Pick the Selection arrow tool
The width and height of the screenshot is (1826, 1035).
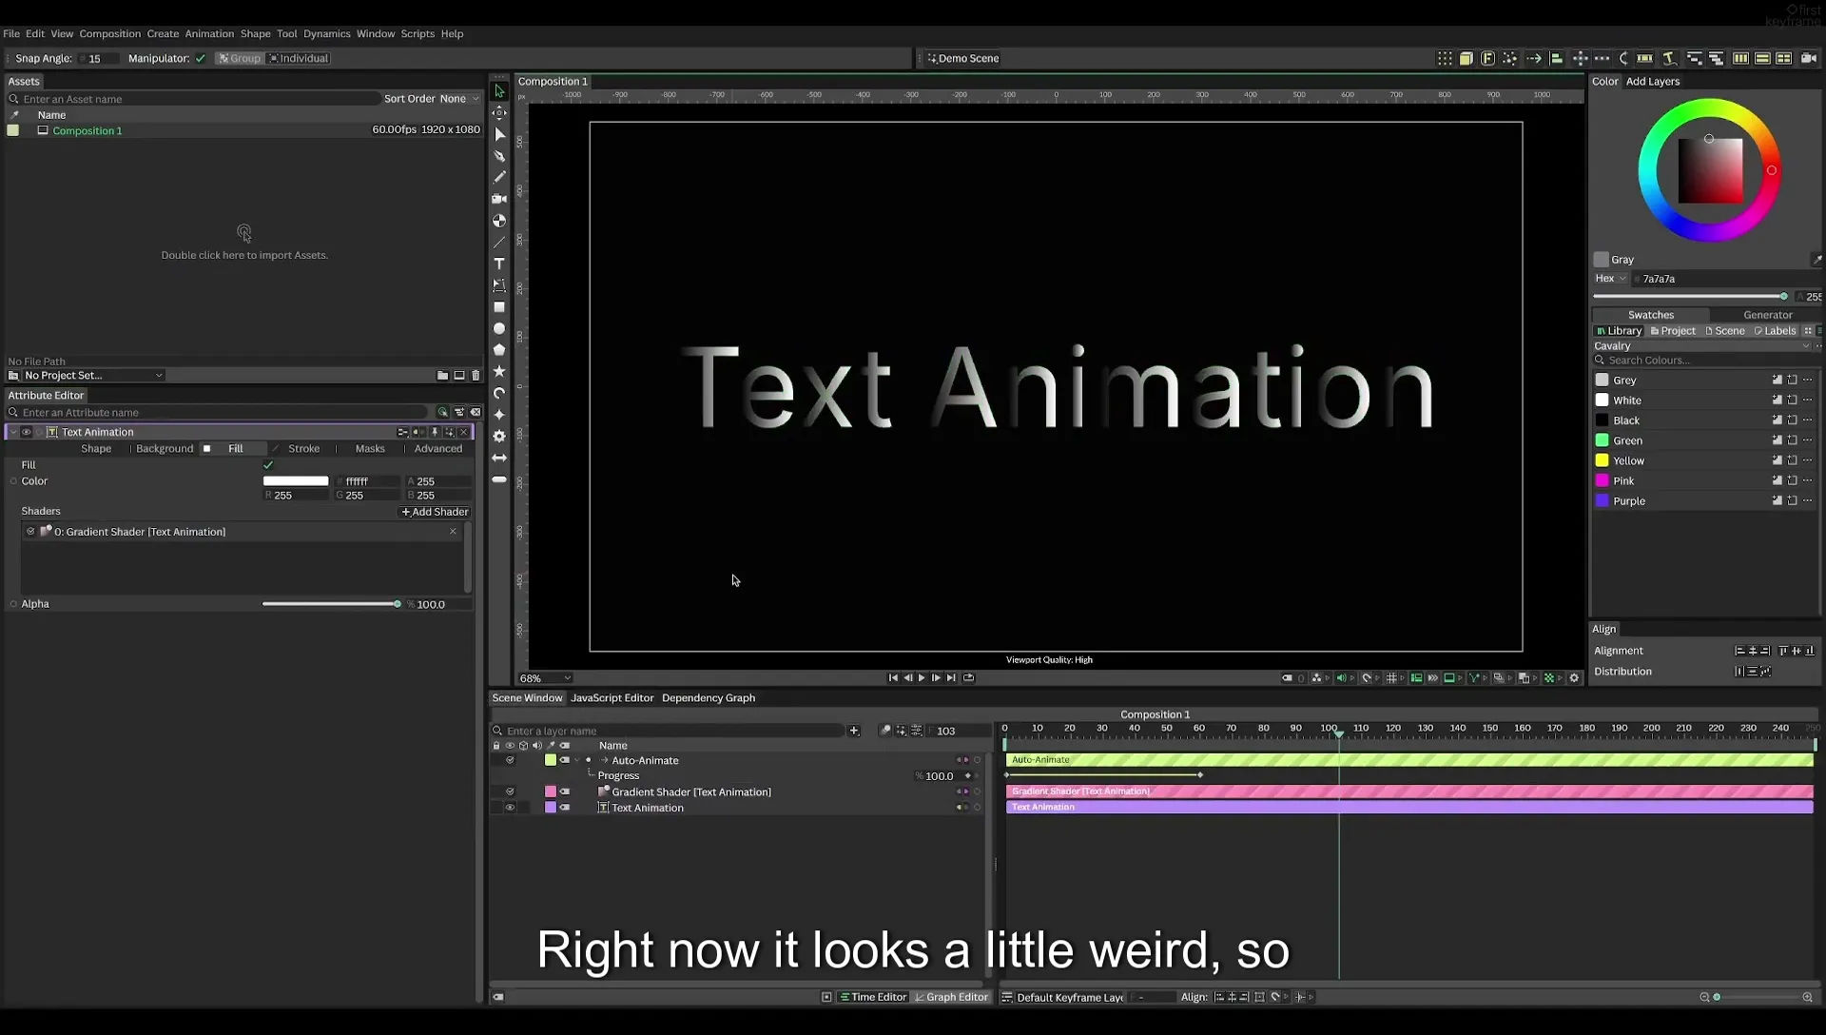tap(499, 91)
